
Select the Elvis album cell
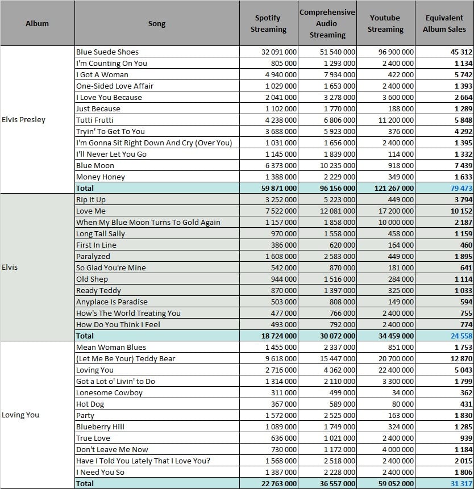click(37, 268)
